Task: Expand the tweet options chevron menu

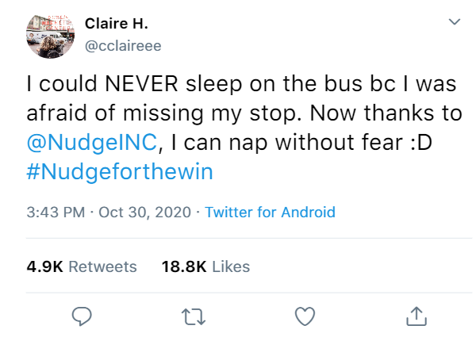Action: pos(455,21)
